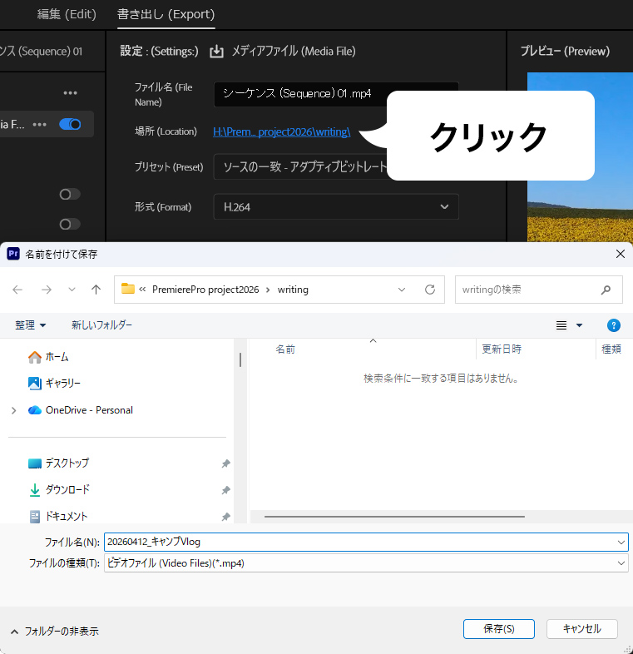Click the pin icon beside ダウンロード
633x654 pixels.
coord(225,490)
